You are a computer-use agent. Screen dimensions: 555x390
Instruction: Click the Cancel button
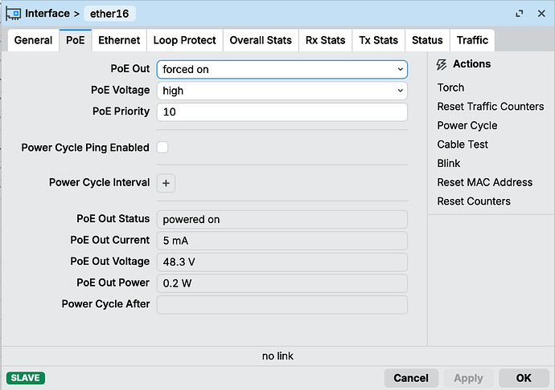point(411,378)
